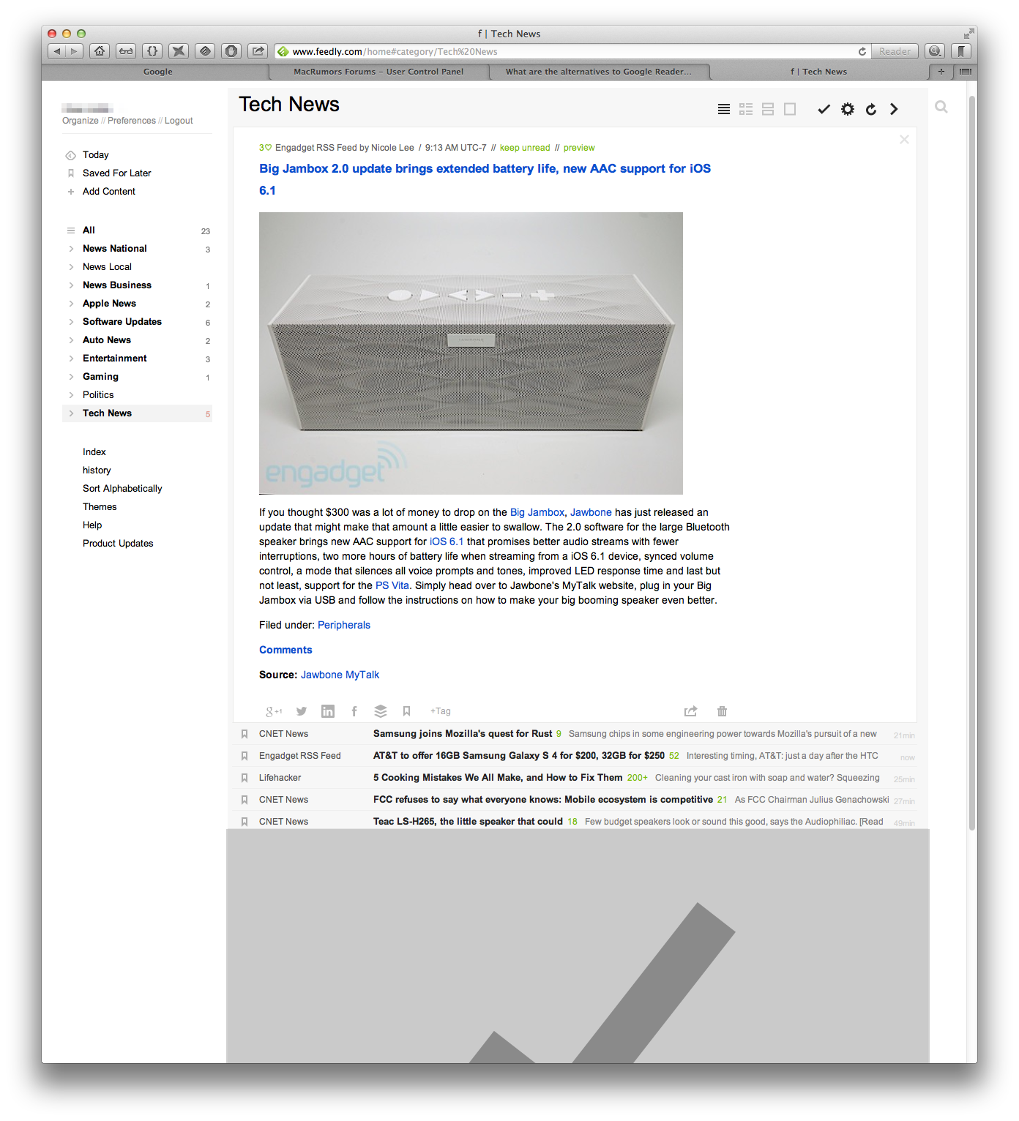Select Add Content in sidebar

pos(108,192)
